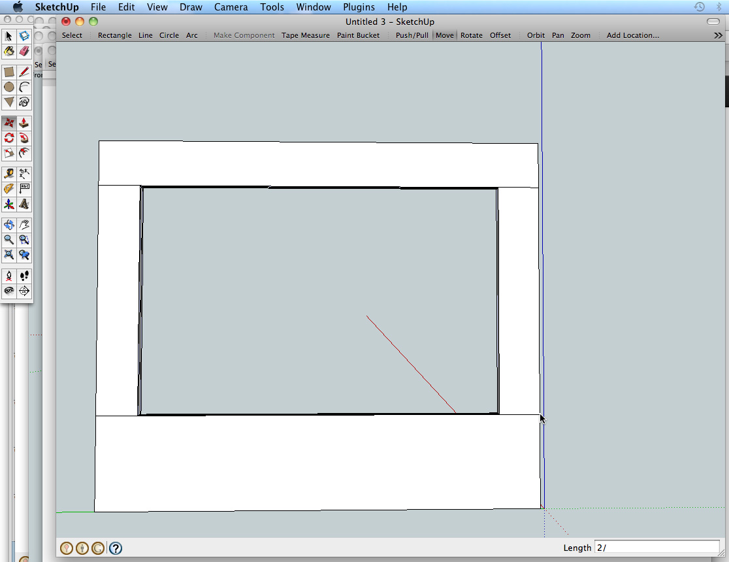
Task: Click the Add Location... toolbar button
Action: tap(632, 35)
